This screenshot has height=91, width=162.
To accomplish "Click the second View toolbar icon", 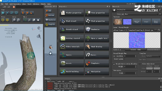I will click(x=7, y=13).
